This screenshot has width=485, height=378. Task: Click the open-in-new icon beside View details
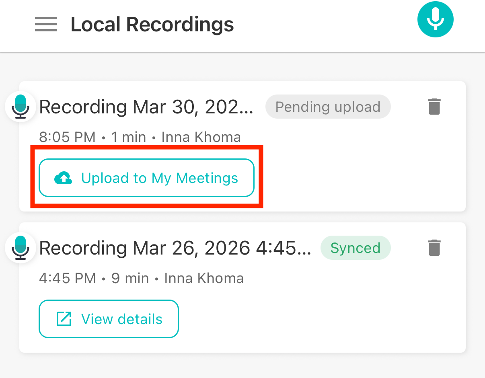pyautogui.click(x=64, y=319)
